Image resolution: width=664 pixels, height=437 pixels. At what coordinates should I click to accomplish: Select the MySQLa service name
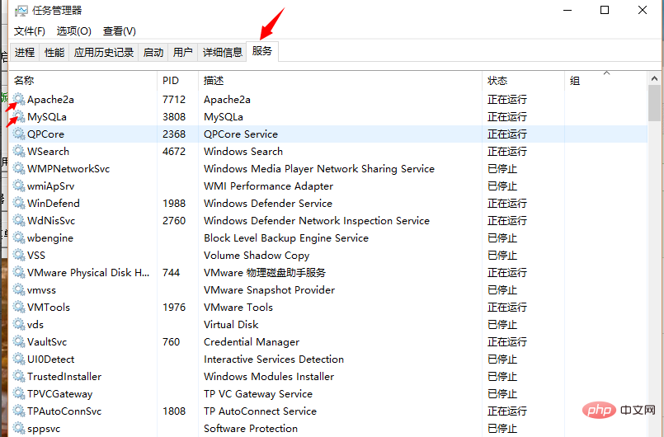tap(46, 117)
